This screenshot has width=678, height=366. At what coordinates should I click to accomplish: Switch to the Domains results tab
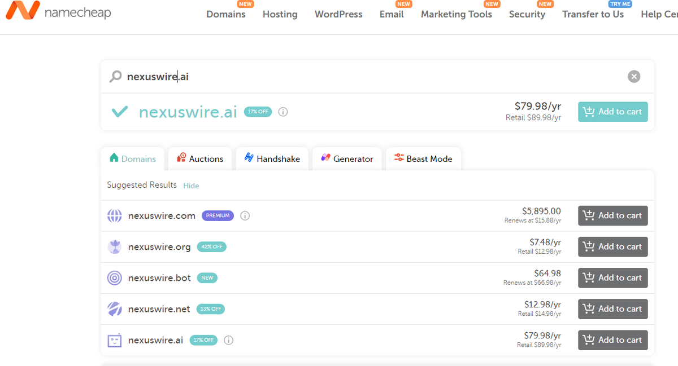click(x=132, y=158)
